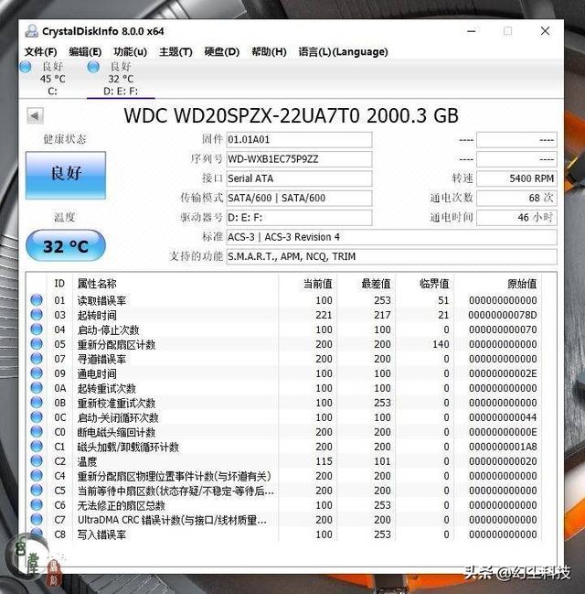Image resolution: width=585 pixels, height=594 pixels.
Task: Click the previous disk arrow button
Action: pyautogui.click(x=35, y=116)
